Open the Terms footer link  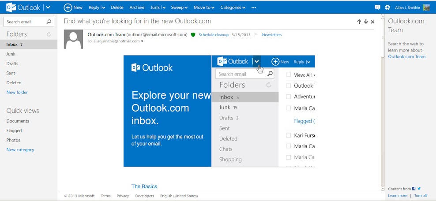(x=105, y=196)
